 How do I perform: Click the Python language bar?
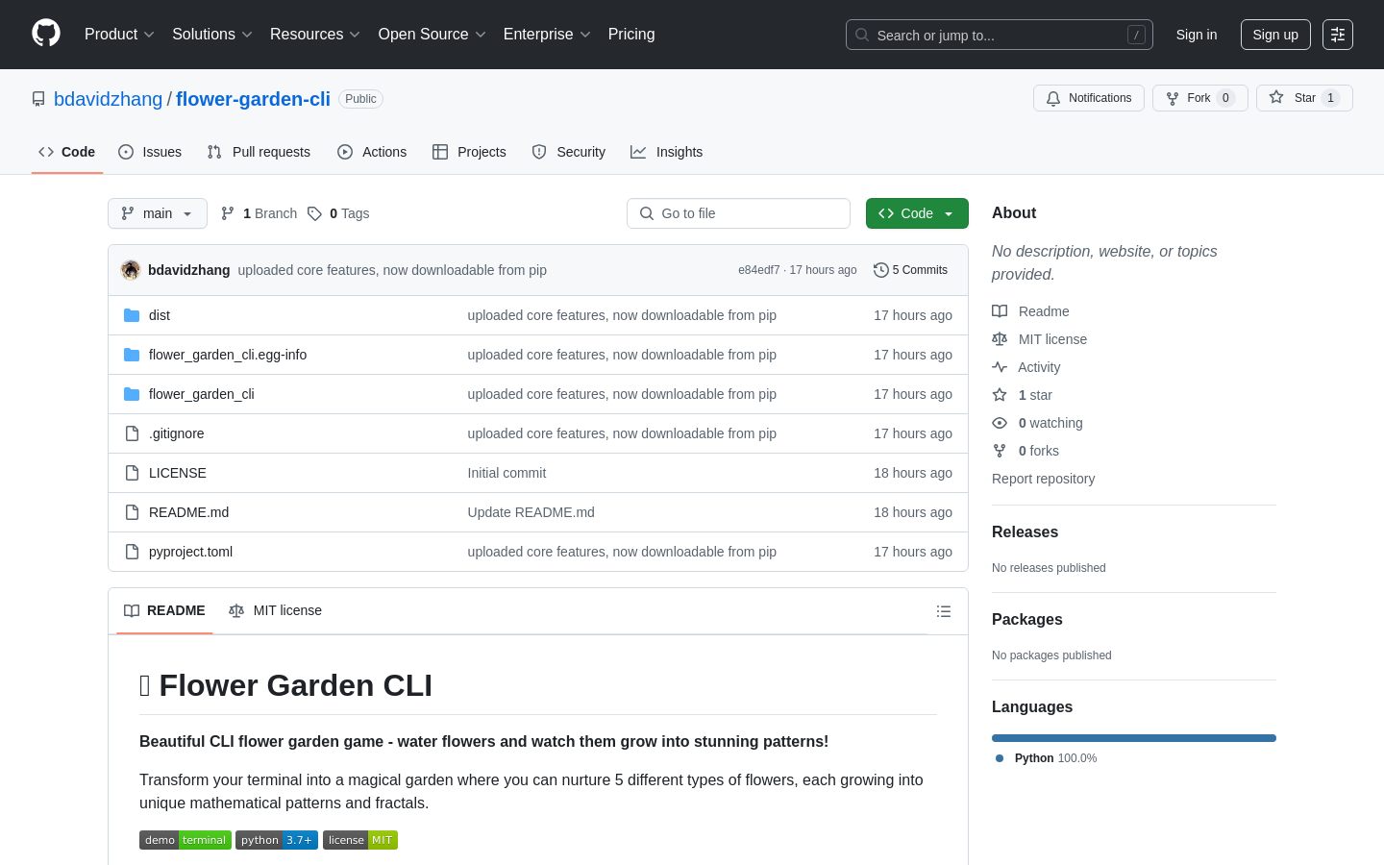pos(1134,738)
